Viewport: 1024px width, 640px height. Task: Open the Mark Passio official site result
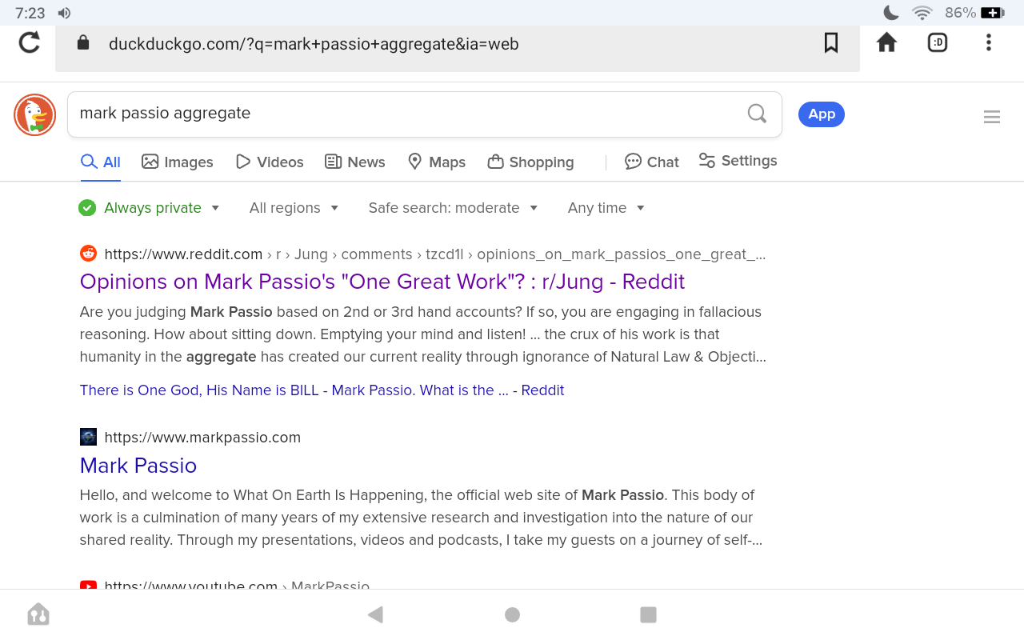(x=138, y=466)
